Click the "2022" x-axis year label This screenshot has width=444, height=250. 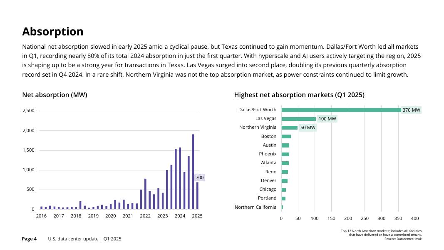point(145,216)
